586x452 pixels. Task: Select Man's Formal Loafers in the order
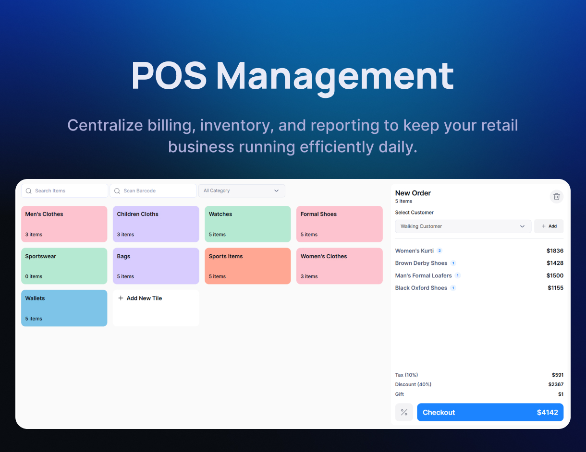click(x=423, y=275)
